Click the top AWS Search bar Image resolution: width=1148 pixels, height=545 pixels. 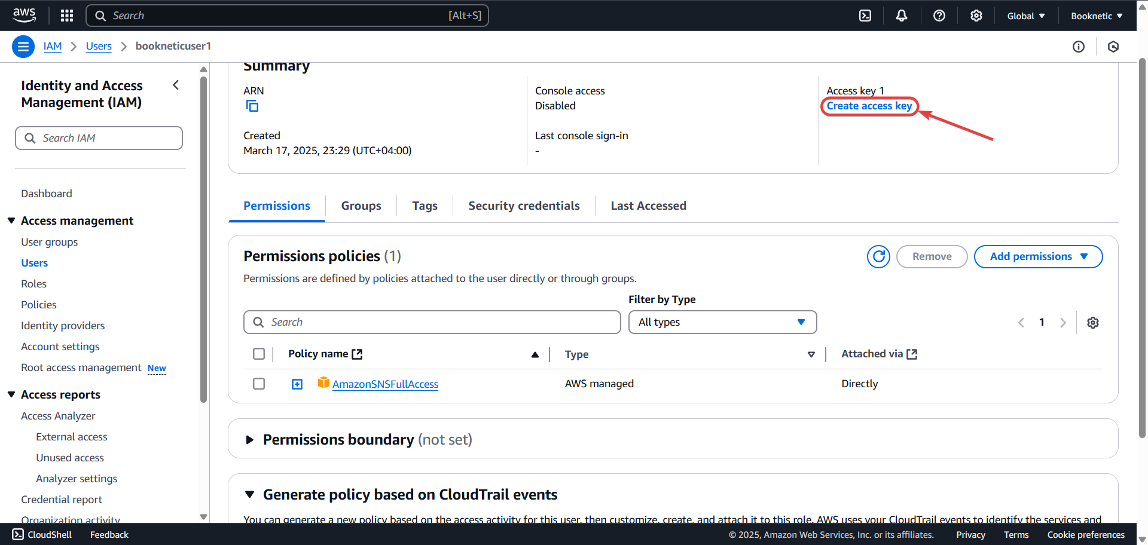(287, 16)
